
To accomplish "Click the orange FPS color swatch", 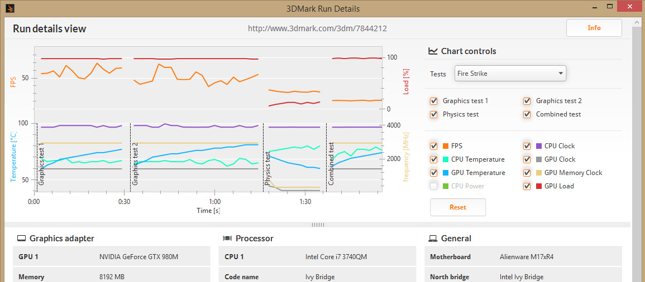I will [446, 146].
